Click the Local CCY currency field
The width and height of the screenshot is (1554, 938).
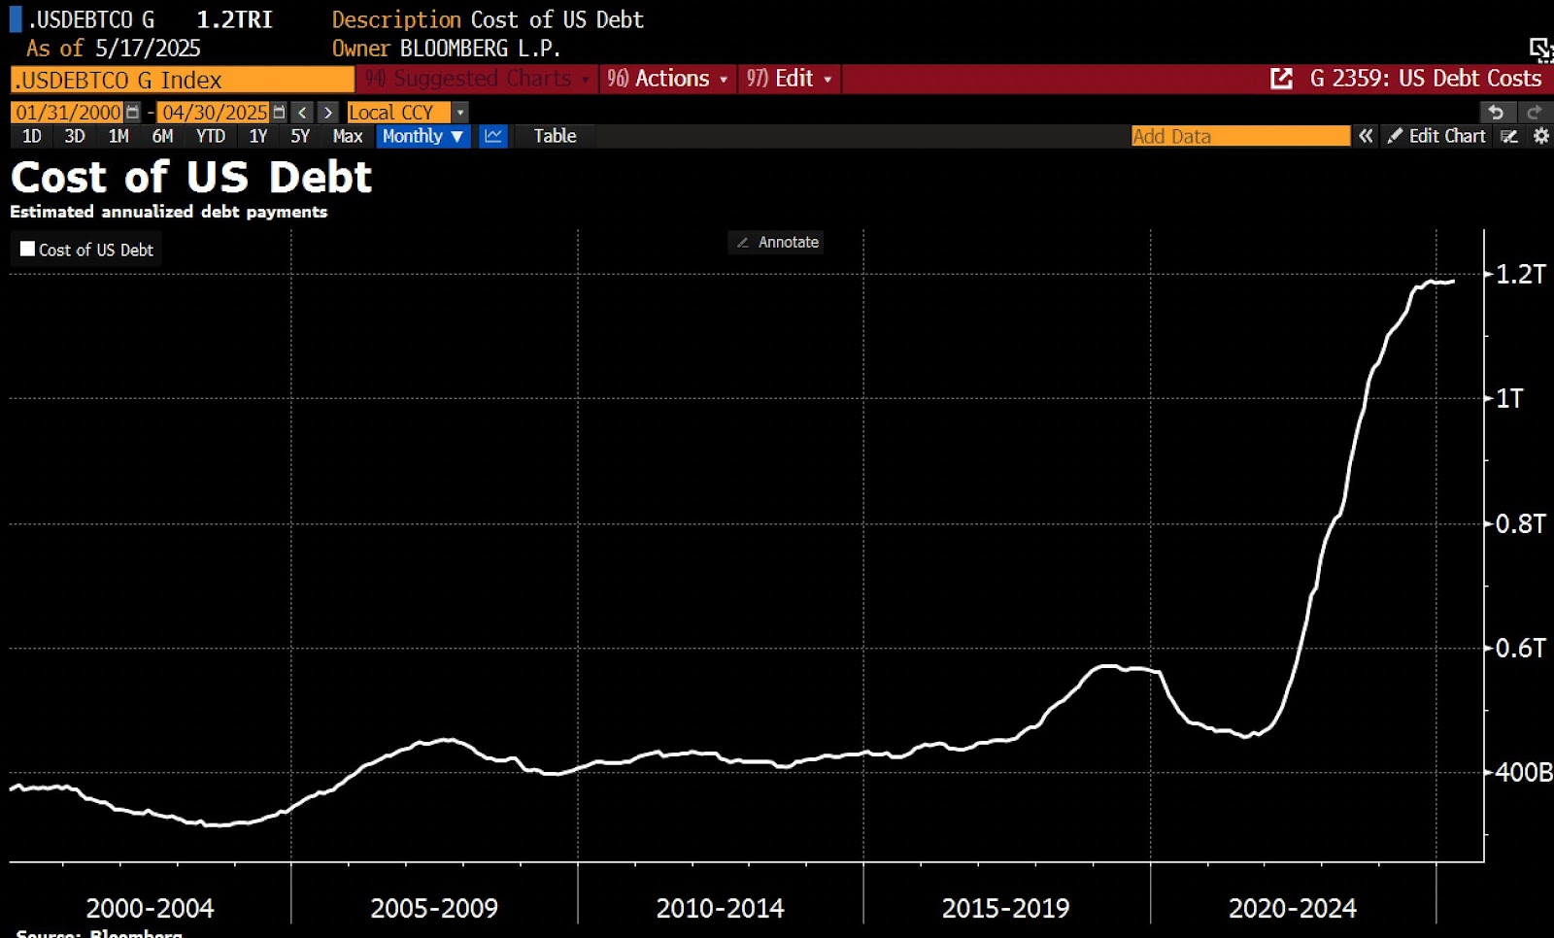pyautogui.click(x=398, y=113)
